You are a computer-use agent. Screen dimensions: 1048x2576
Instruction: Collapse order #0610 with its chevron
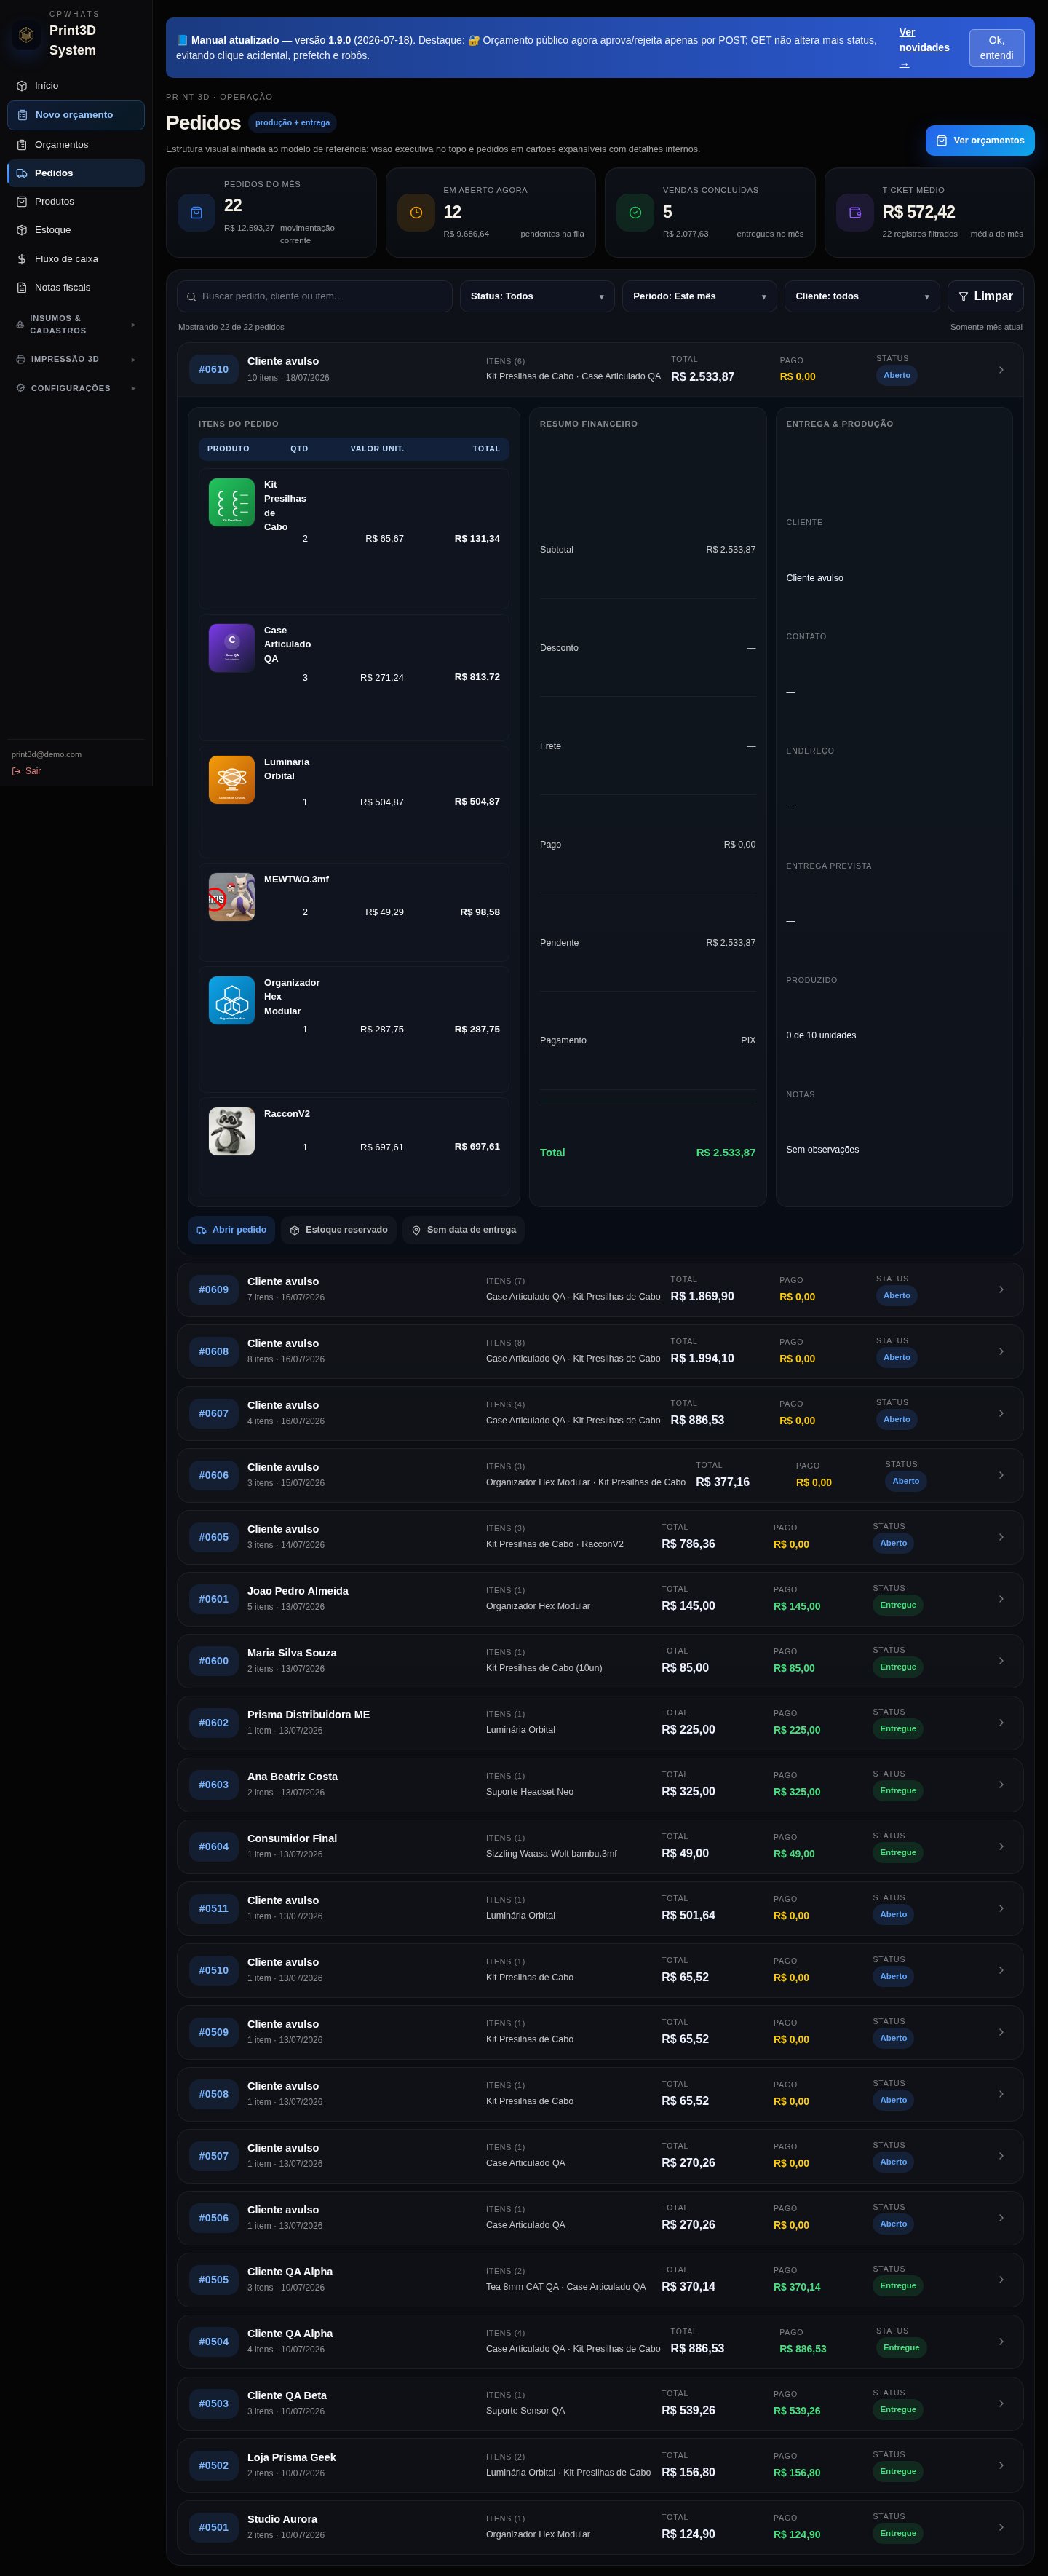point(1001,370)
